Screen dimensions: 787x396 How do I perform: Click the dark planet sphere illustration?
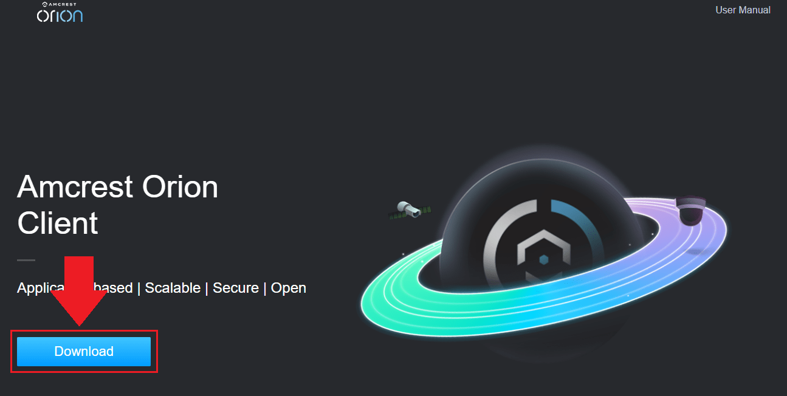pyautogui.click(x=541, y=255)
